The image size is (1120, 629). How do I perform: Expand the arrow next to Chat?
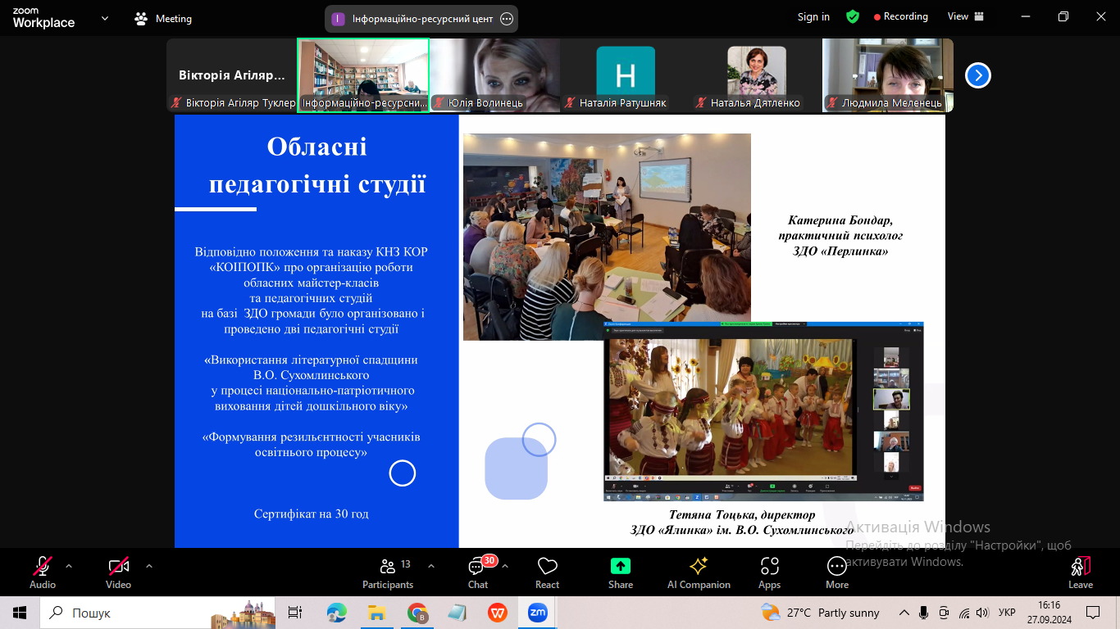505,565
